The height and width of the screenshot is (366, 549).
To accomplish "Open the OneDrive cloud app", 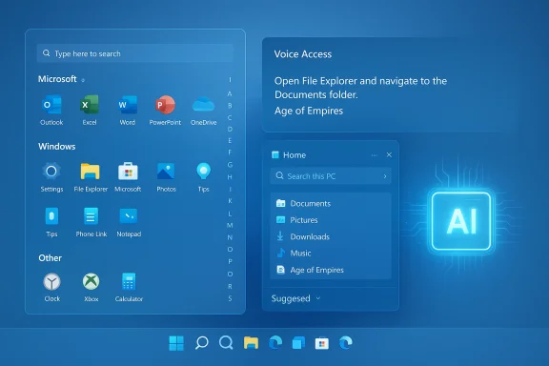I will [203, 110].
